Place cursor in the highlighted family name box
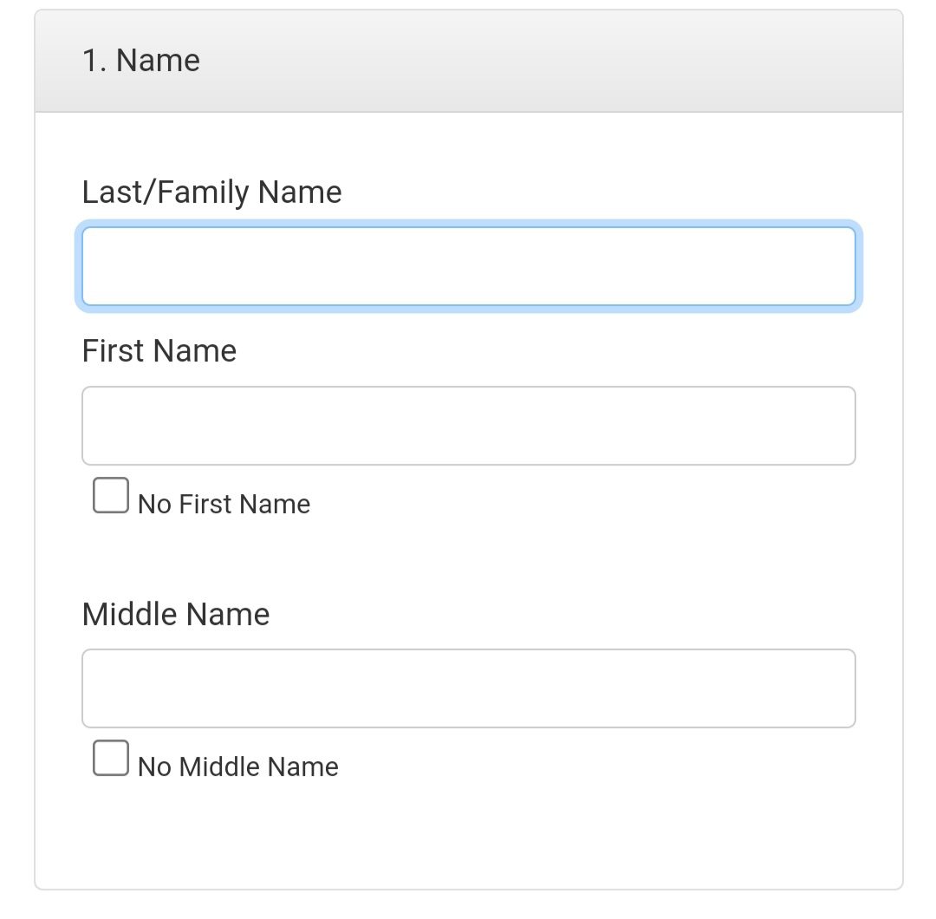This screenshot has width=936, height=919. (x=468, y=266)
